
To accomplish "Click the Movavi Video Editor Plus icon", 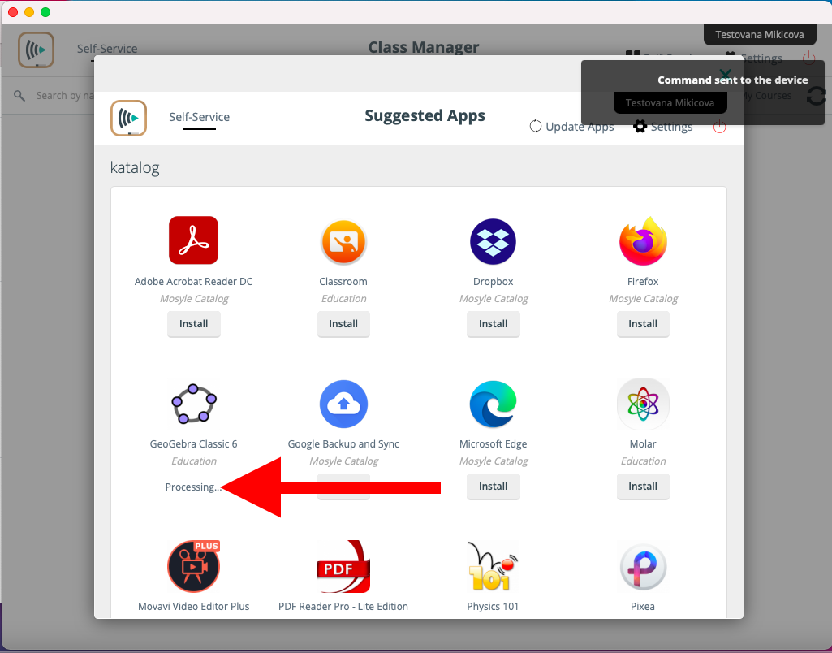I will pos(193,566).
